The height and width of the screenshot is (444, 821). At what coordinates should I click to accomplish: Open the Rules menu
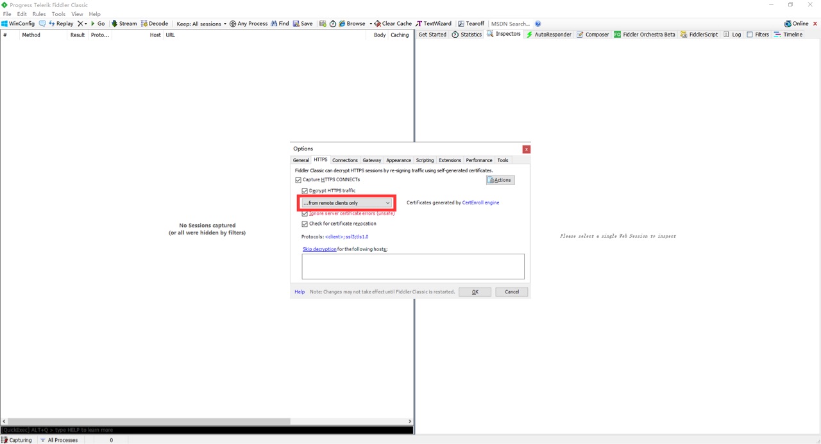[x=39, y=14]
